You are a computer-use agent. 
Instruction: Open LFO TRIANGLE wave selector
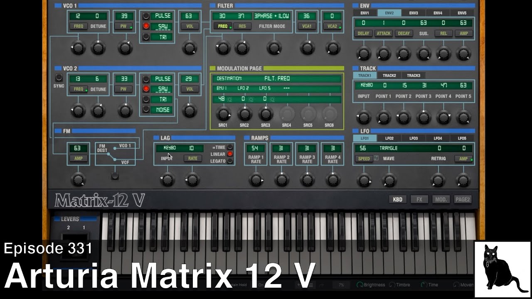click(389, 148)
